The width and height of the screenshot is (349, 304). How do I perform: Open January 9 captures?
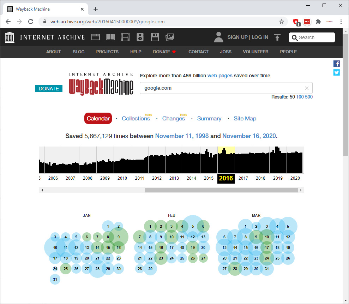tap(119, 237)
